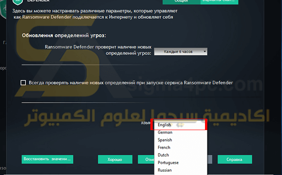Select French as the language

181,148
